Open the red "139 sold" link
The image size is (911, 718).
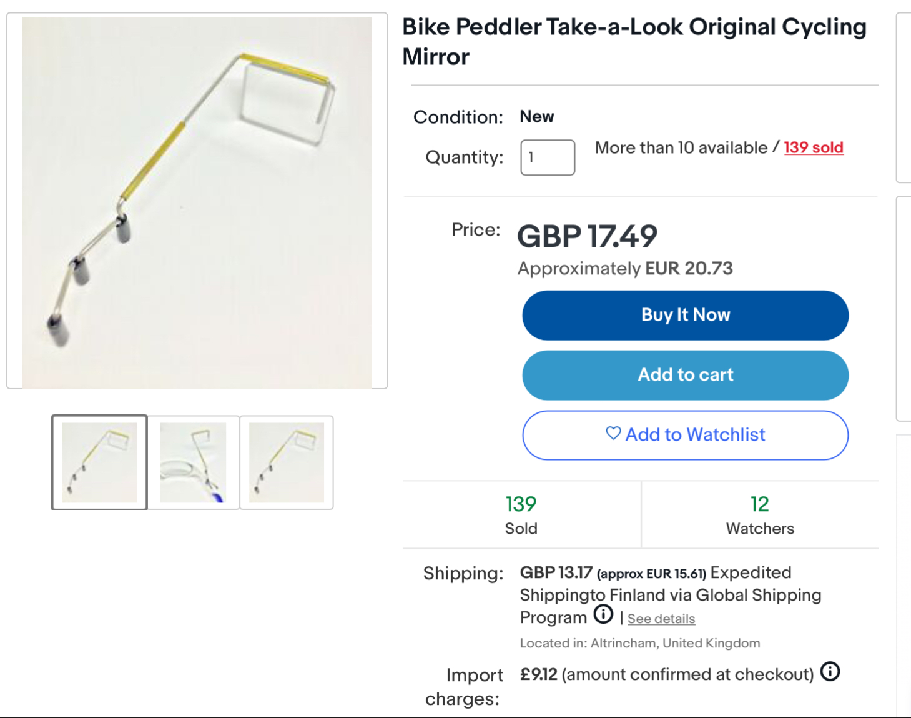click(x=813, y=147)
